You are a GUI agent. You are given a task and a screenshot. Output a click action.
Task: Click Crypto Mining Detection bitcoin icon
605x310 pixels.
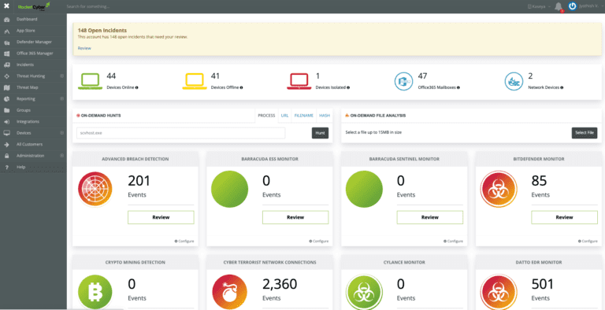(x=95, y=292)
